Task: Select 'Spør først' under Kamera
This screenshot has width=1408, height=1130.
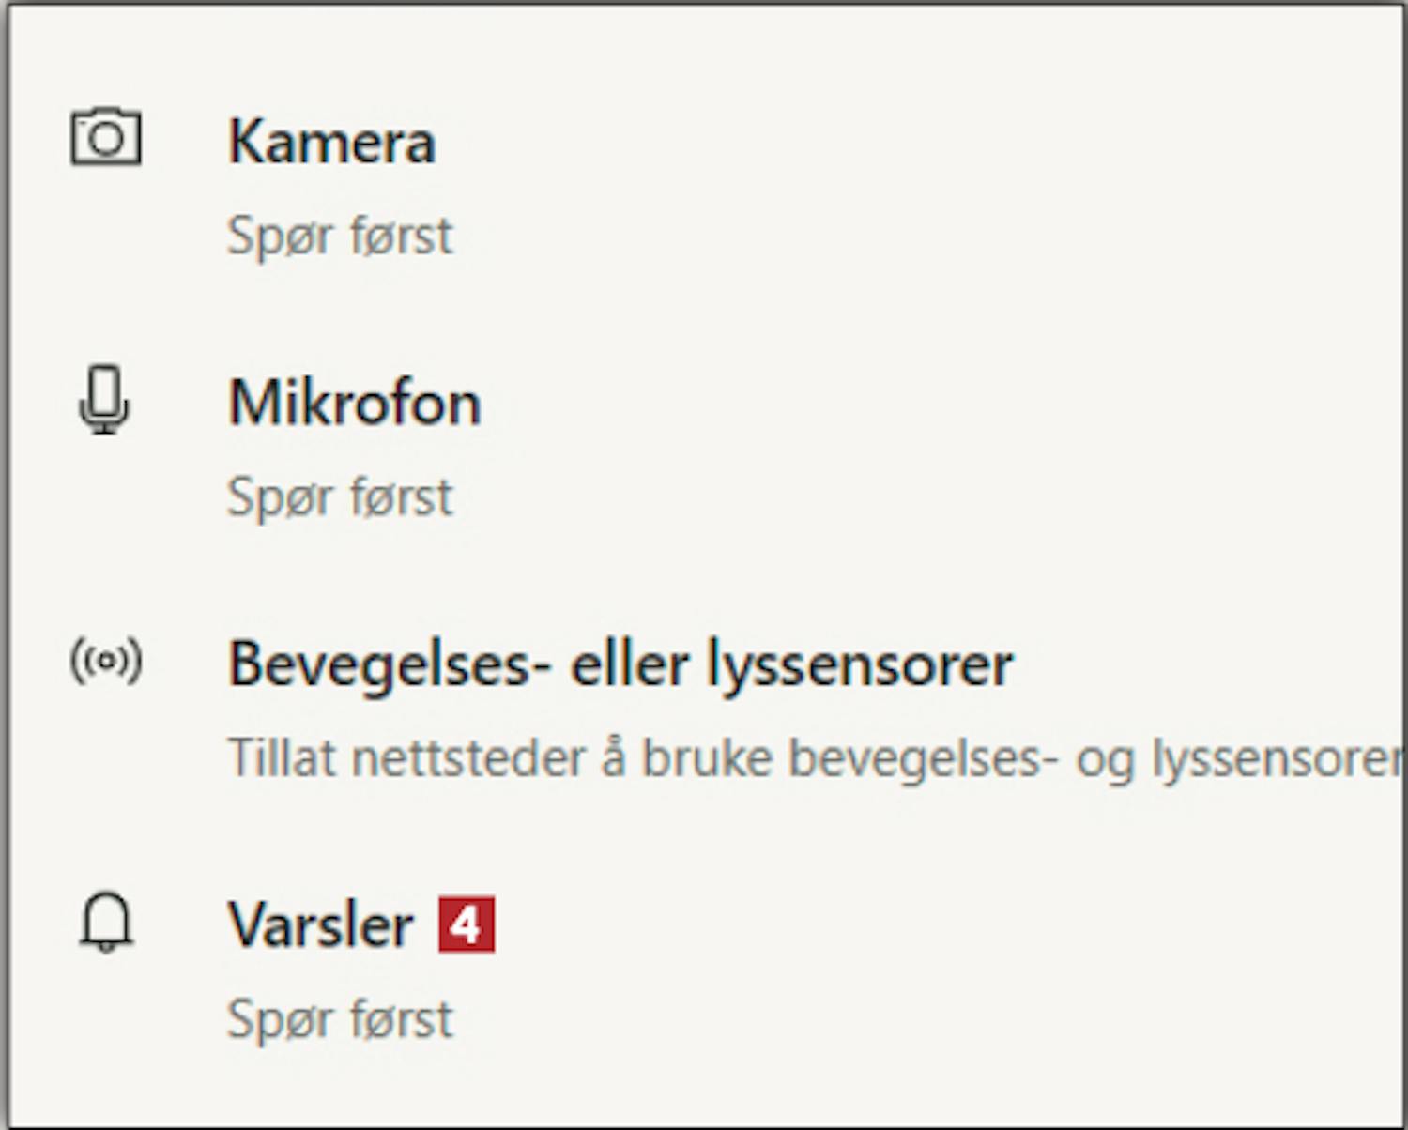Action: coord(340,236)
